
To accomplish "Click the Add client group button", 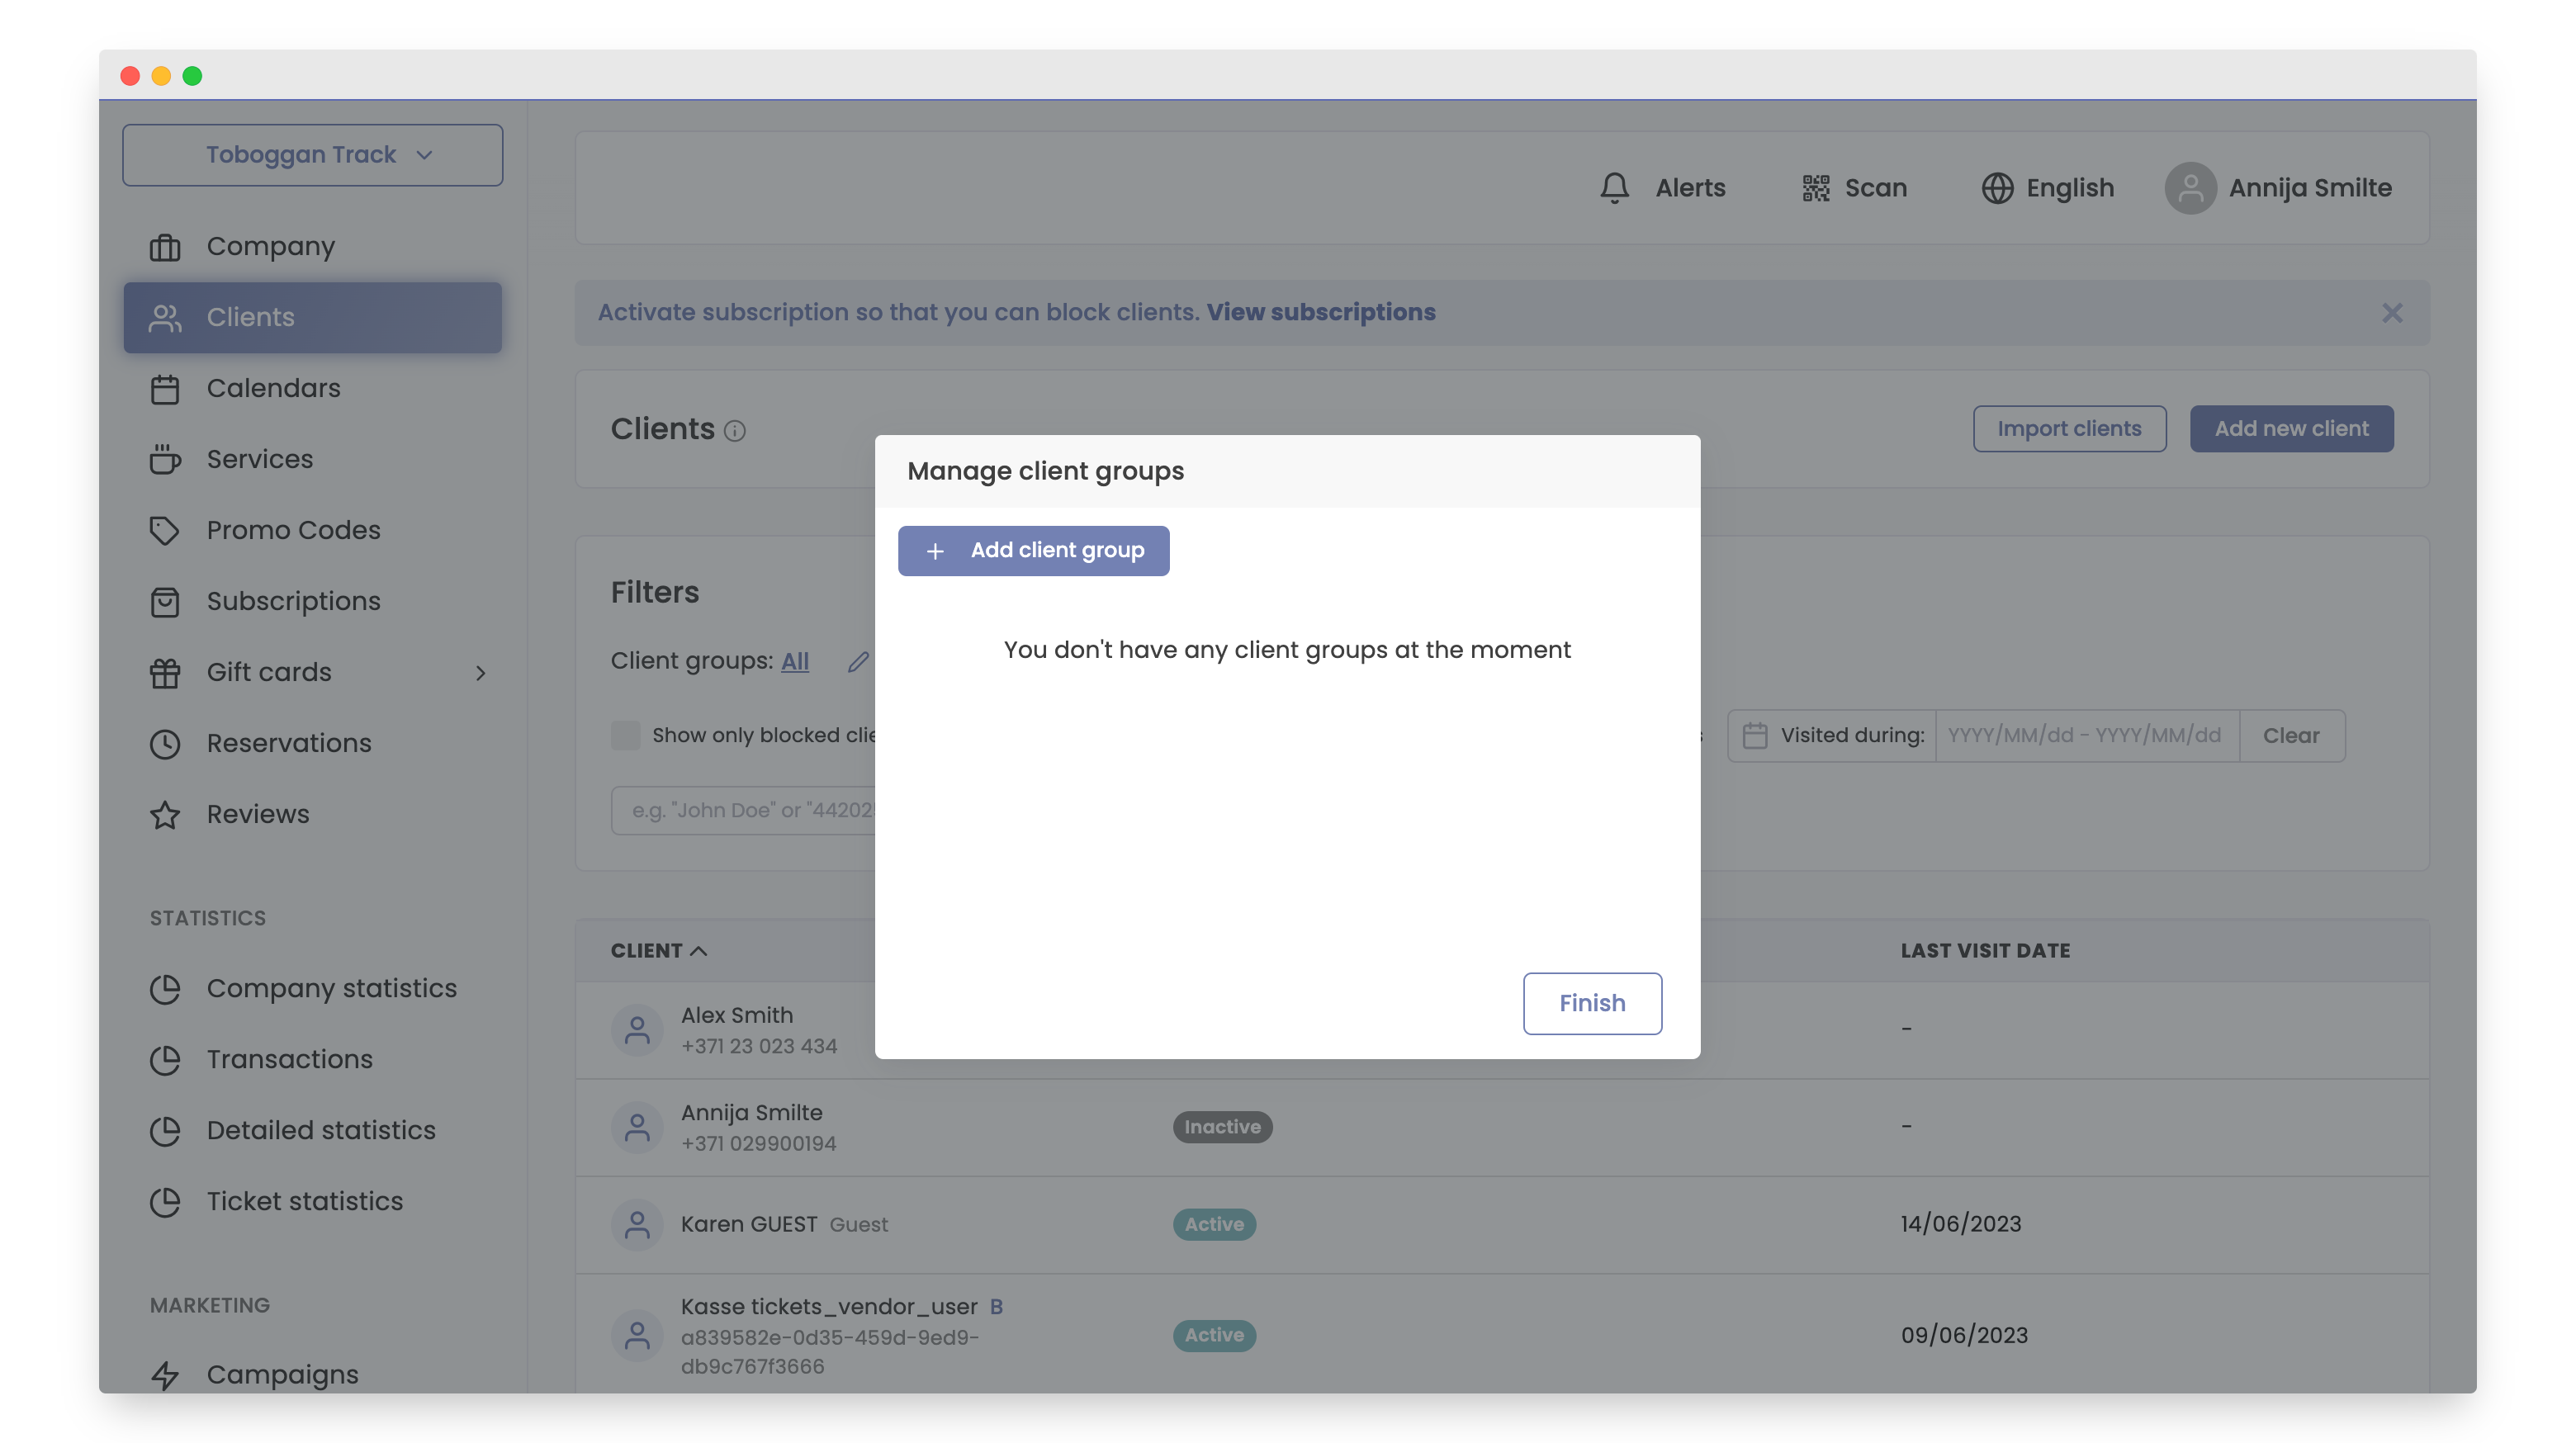I will click(x=1033, y=551).
